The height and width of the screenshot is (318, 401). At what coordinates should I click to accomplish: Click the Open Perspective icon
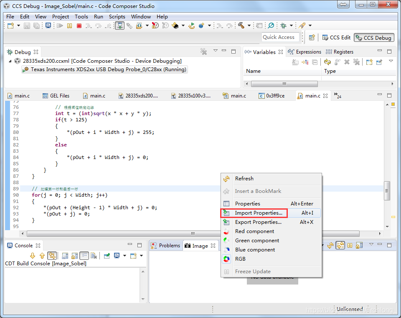pos(312,37)
